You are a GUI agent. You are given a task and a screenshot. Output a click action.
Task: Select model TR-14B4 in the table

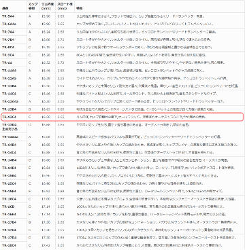(9, 145)
